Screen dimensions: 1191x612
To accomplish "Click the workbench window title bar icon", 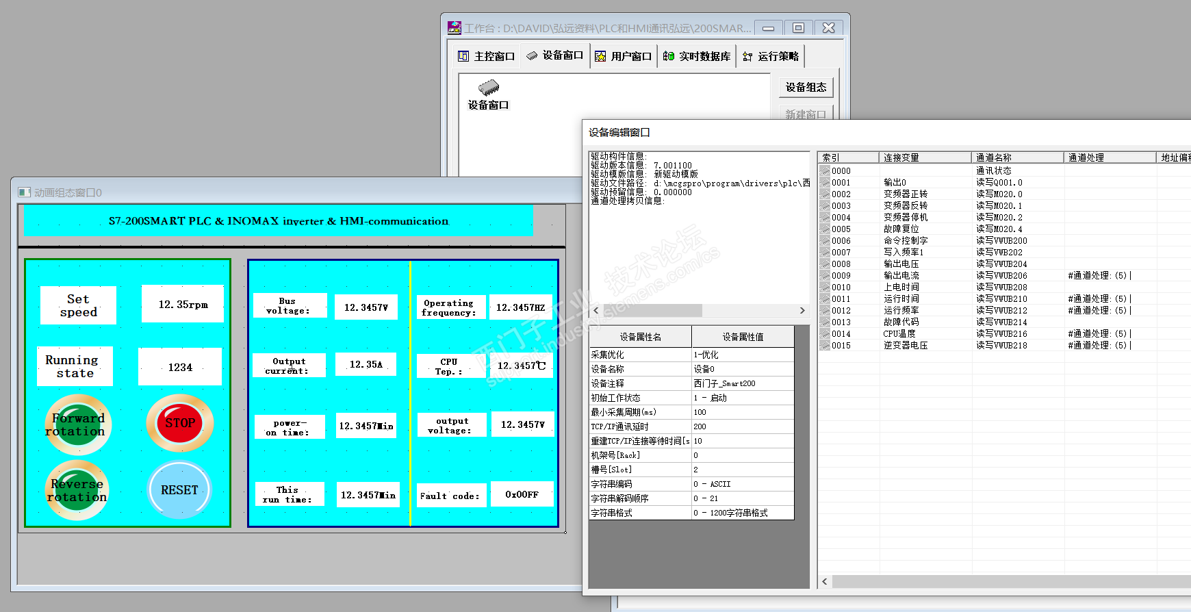I will pyautogui.click(x=454, y=27).
